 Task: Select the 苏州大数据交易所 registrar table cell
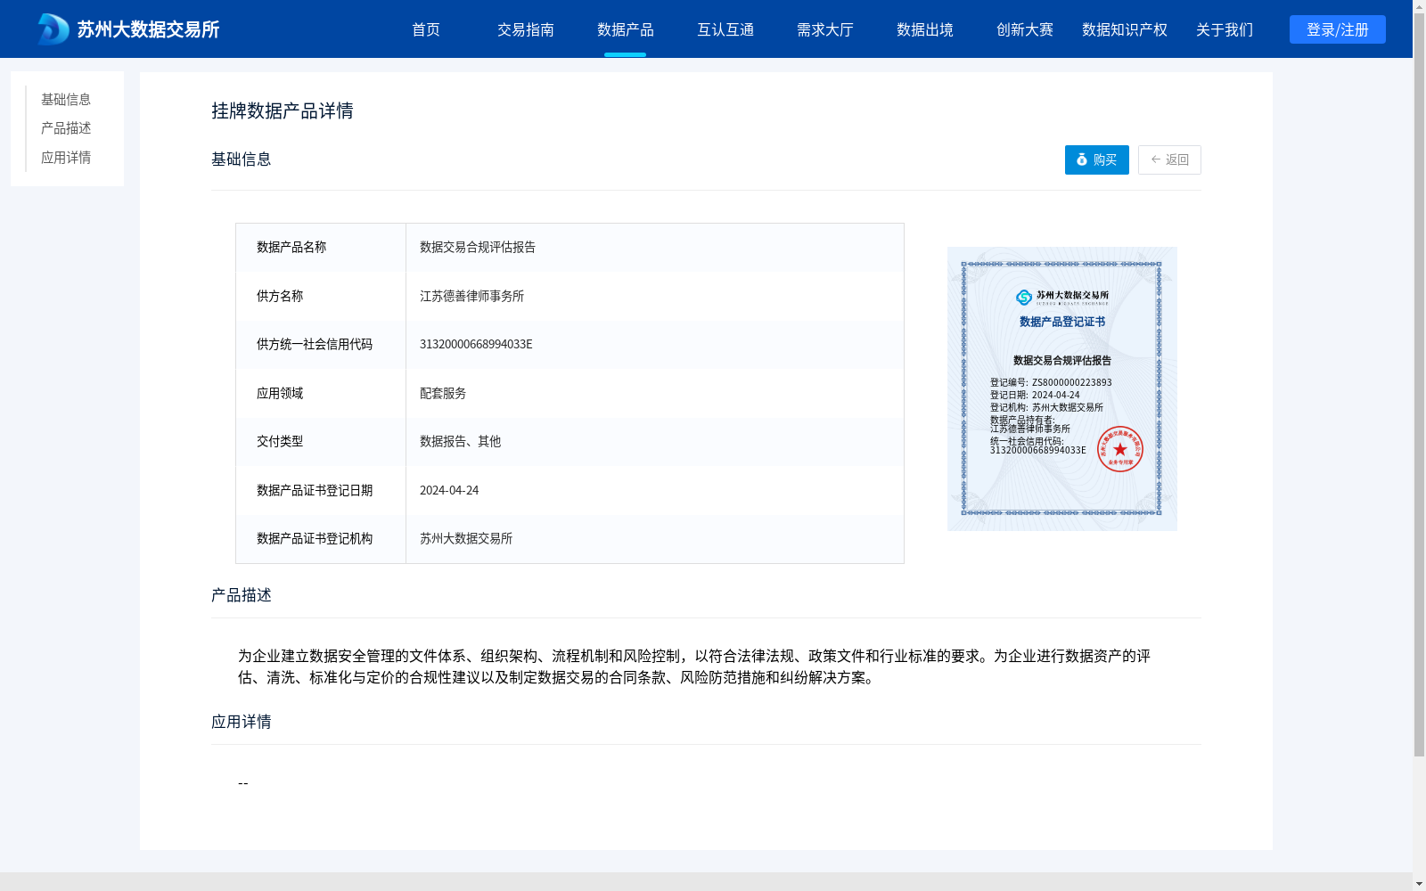[655, 539]
